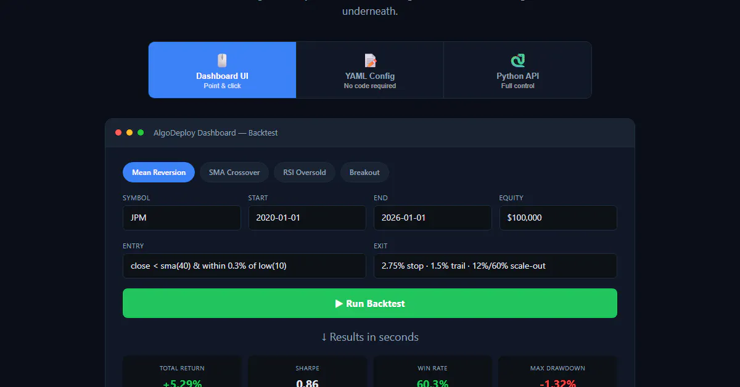Edit the Symbol field showing JPM

(182, 218)
